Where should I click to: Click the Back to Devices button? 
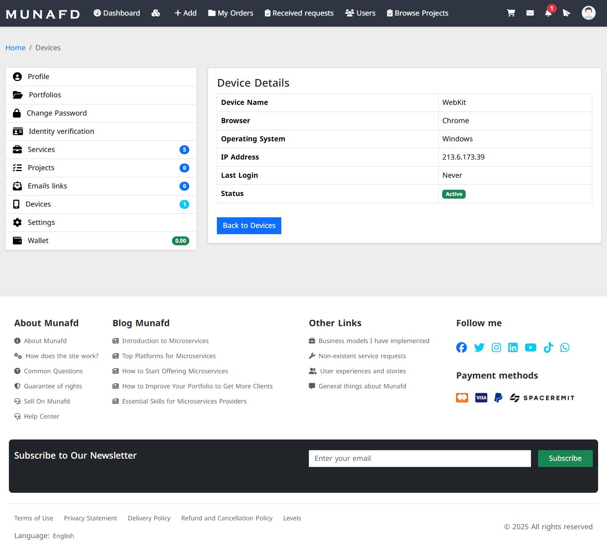click(x=249, y=226)
